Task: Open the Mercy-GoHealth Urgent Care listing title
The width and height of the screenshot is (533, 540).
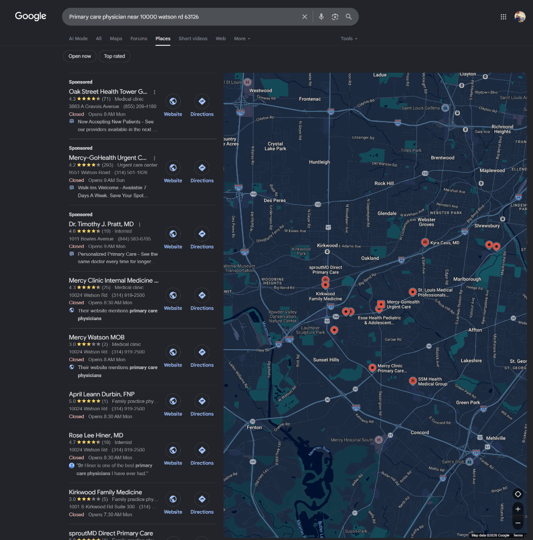Action: pos(108,158)
